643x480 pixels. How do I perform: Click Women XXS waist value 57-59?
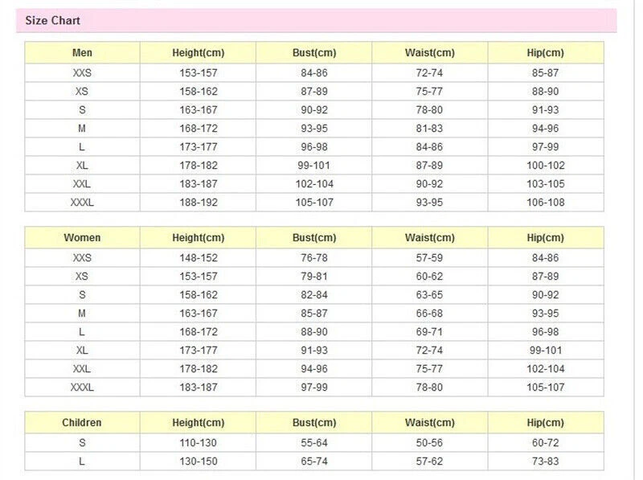point(429,258)
